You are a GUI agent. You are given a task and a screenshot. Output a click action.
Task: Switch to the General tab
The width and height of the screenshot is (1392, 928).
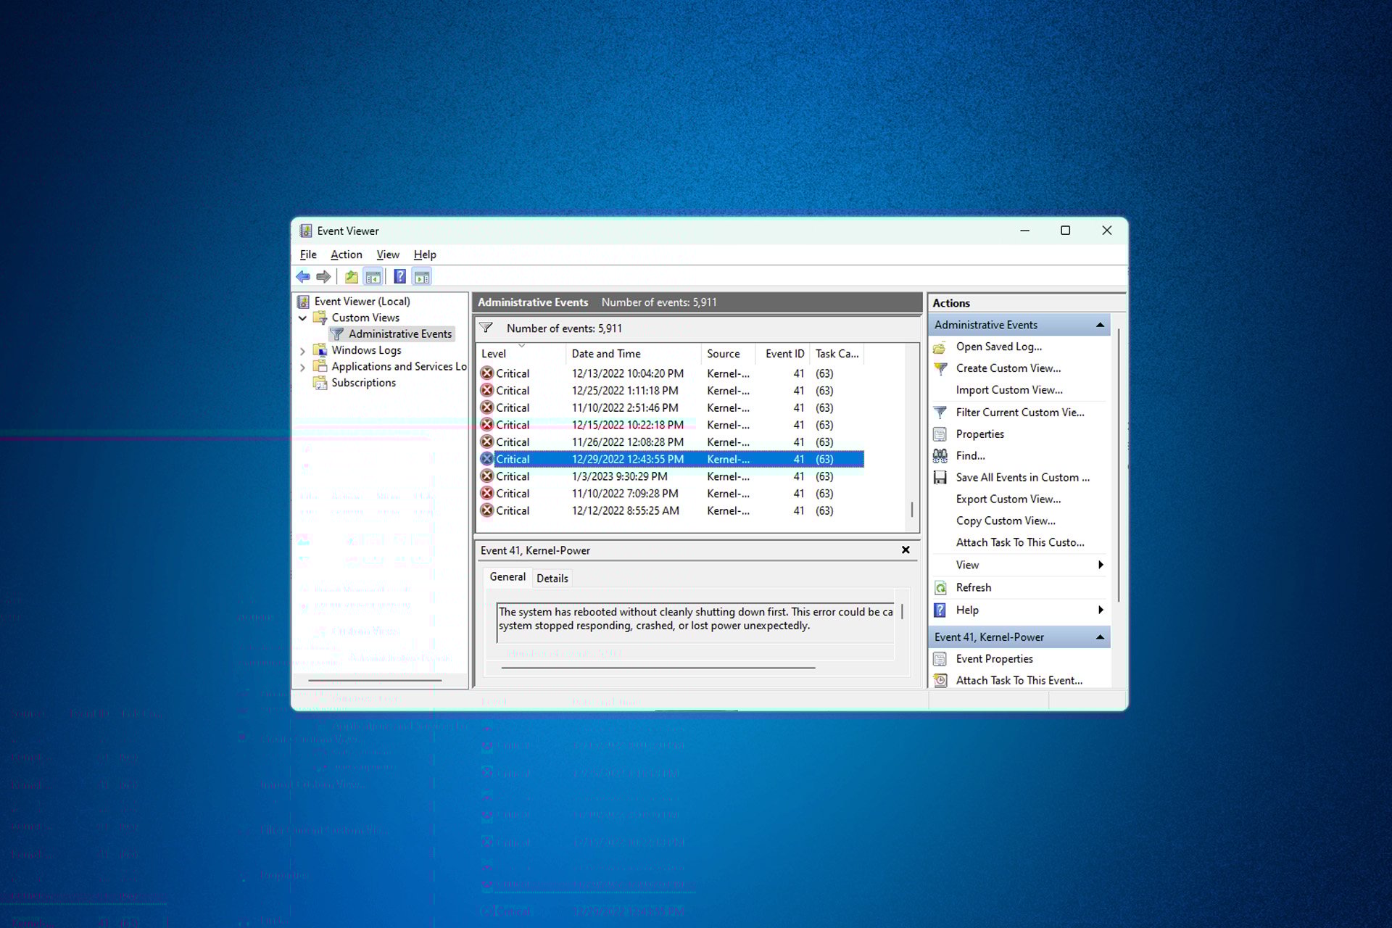click(x=507, y=577)
